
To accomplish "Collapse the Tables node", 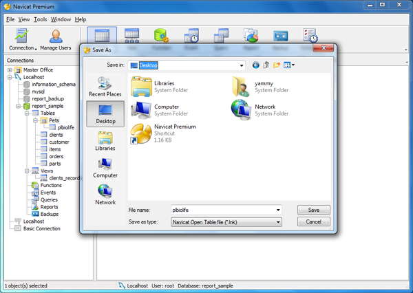I will pyautogui.click(x=27, y=113).
